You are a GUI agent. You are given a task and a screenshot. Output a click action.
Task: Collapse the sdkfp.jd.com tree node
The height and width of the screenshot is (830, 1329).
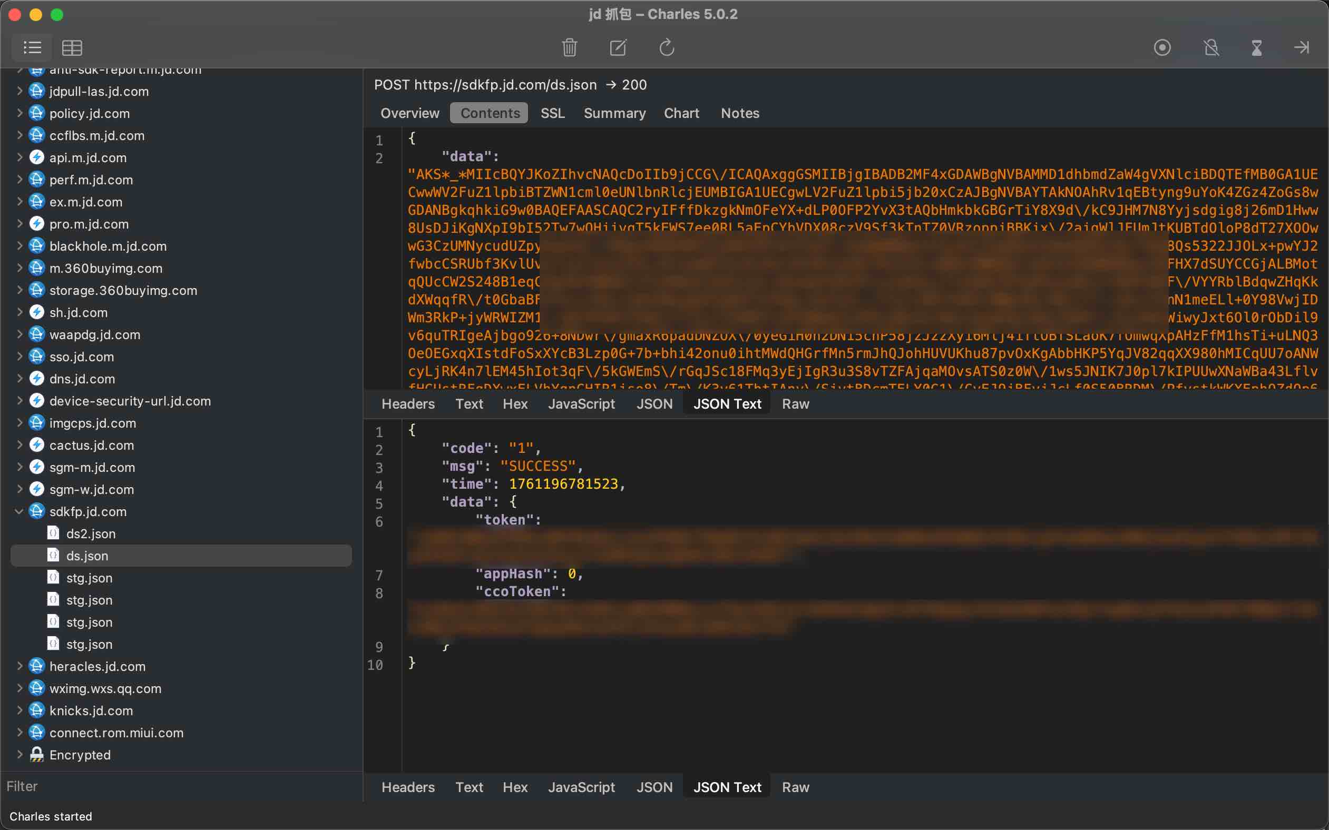tap(19, 511)
